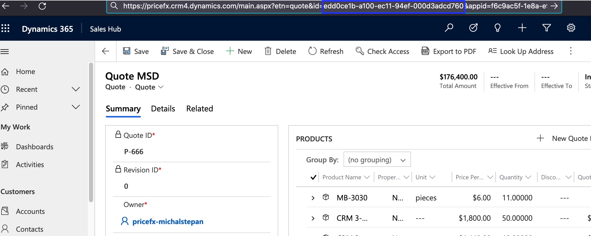Viewport: 591px width, 236px height.
Task: Go back using the form back arrow
Action: pos(106,51)
